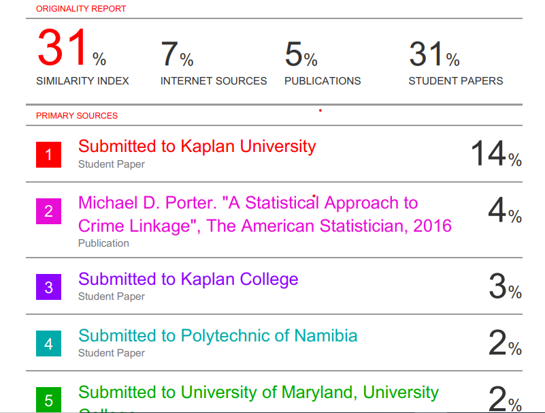Viewport: 545px width, 413px height.
Task: Click the 2% match for Polytechnic of Namibia
Action: 505,343
